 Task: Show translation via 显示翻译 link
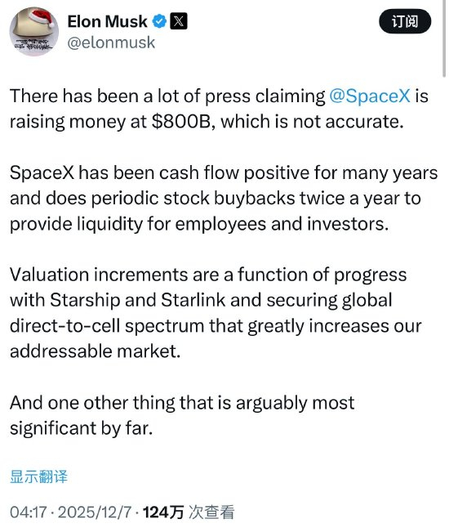[x=38, y=477]
